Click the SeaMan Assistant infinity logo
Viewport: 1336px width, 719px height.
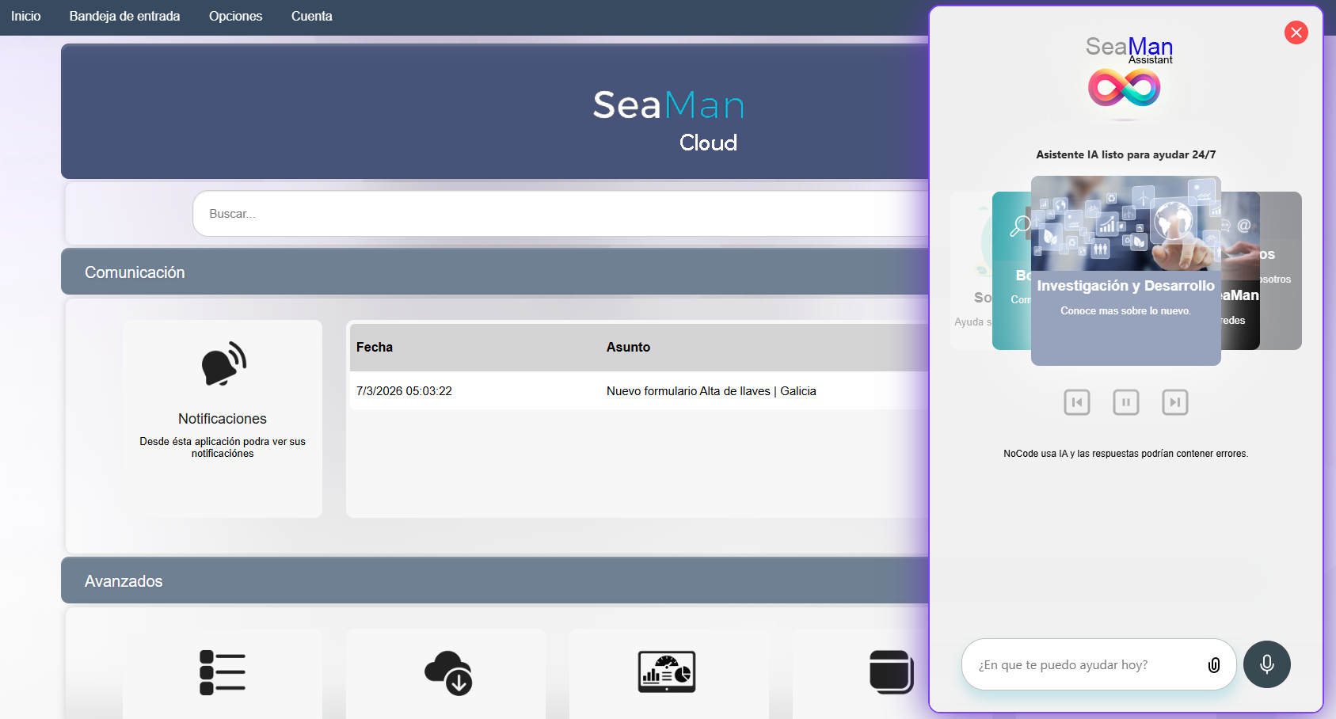[1124, 87]
